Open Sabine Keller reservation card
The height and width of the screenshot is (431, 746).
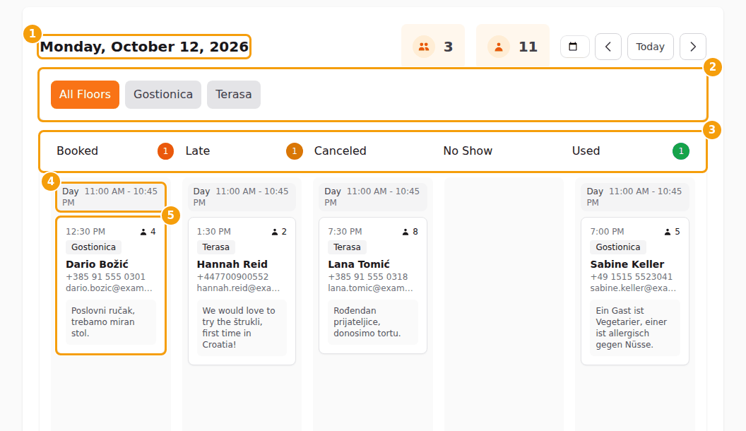(635, 291)
